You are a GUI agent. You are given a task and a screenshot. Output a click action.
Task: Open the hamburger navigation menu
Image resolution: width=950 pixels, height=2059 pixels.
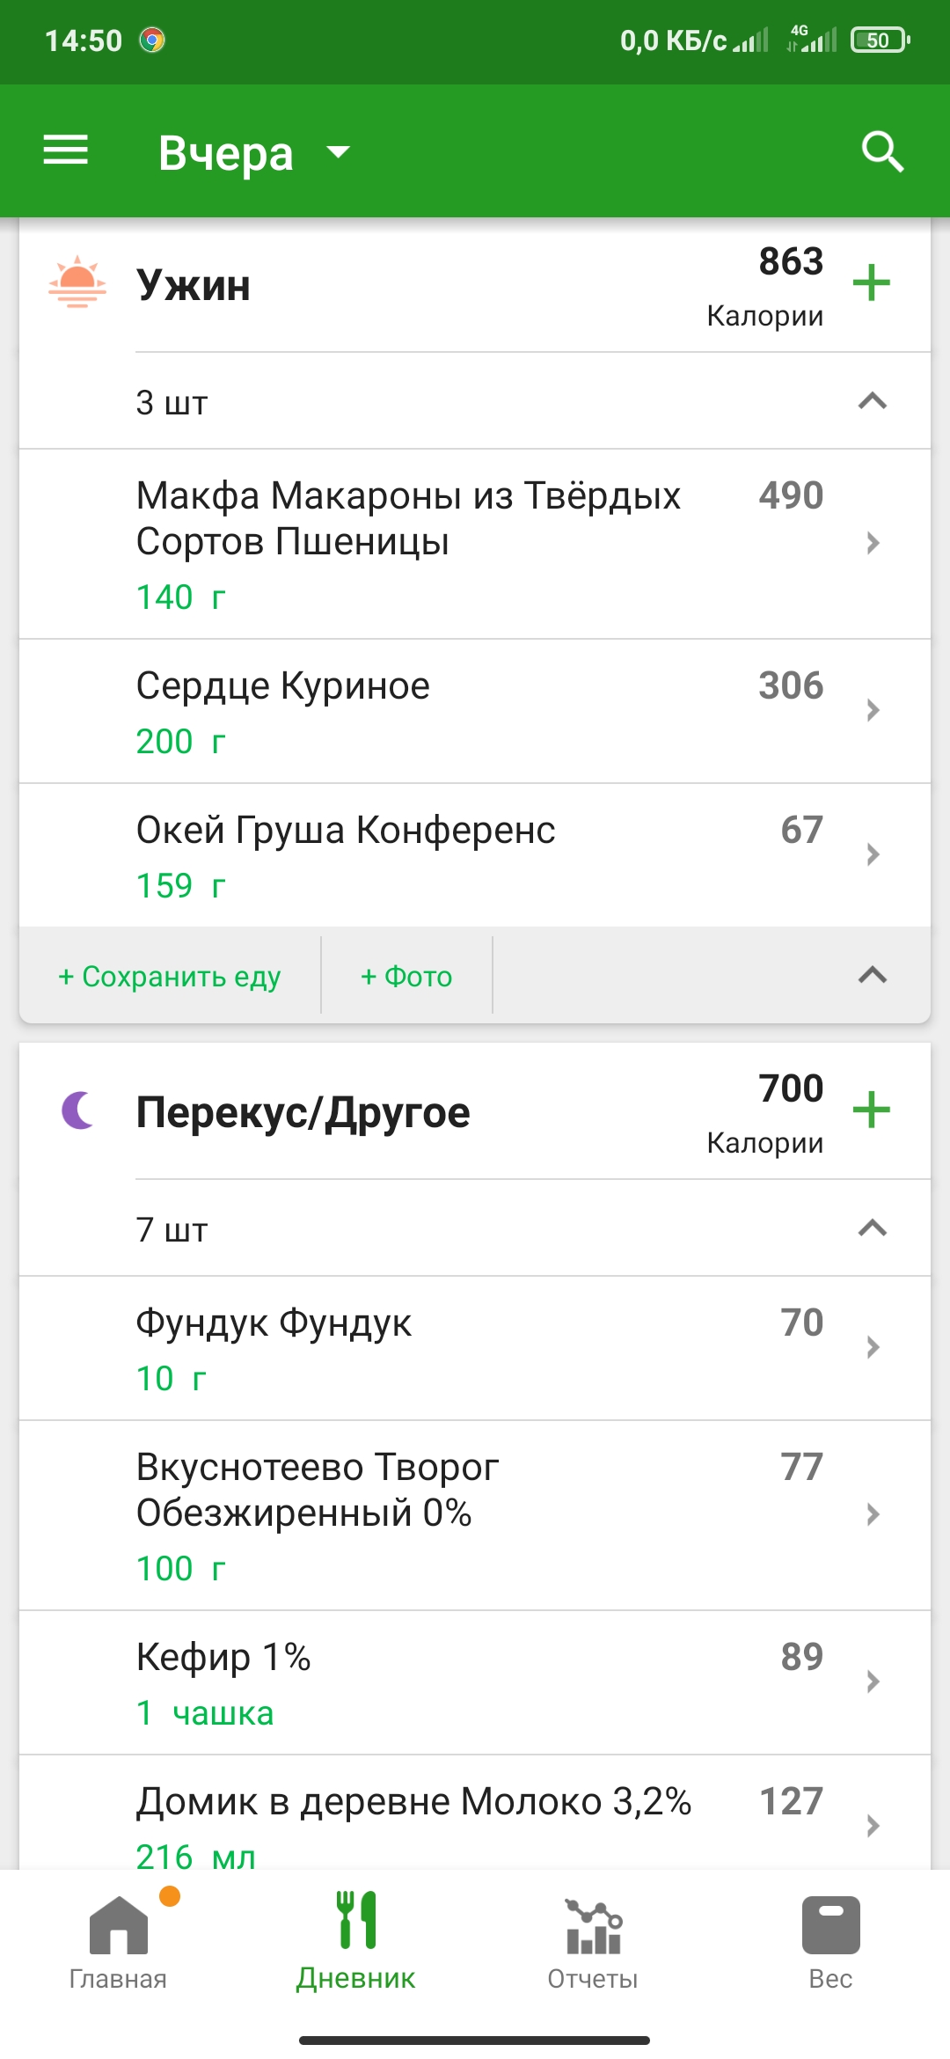tap(66, 150)
